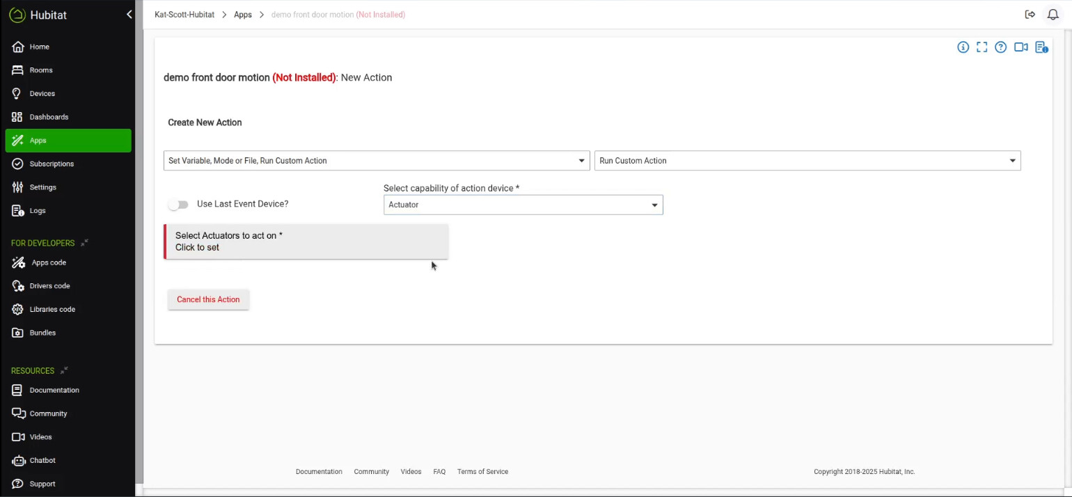1072x497 pixels.
Task: Click the Rooms bed icon
Action: pyautogui.click(x=17, y=70)
